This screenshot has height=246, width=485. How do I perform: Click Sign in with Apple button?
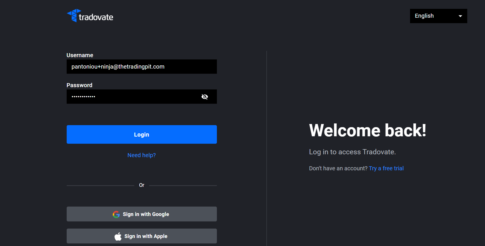pos(142,236)
